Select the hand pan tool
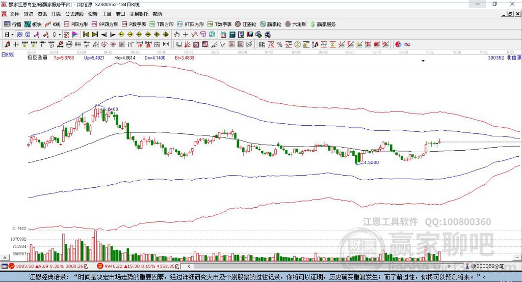 coord(177,35)
